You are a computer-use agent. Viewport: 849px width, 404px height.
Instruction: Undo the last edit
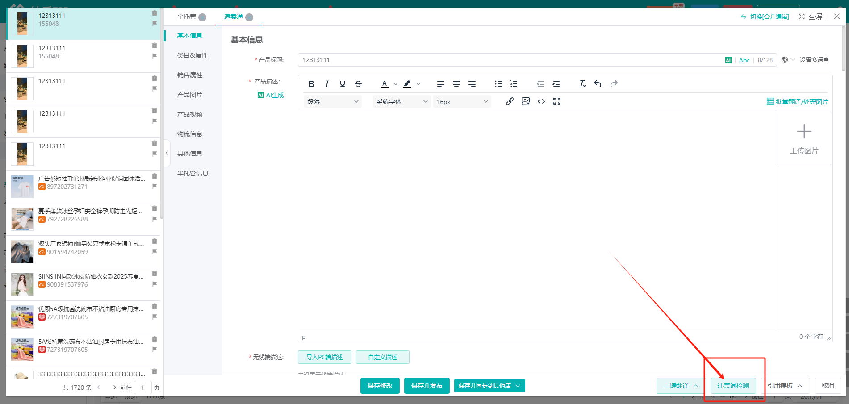(598, 84)
